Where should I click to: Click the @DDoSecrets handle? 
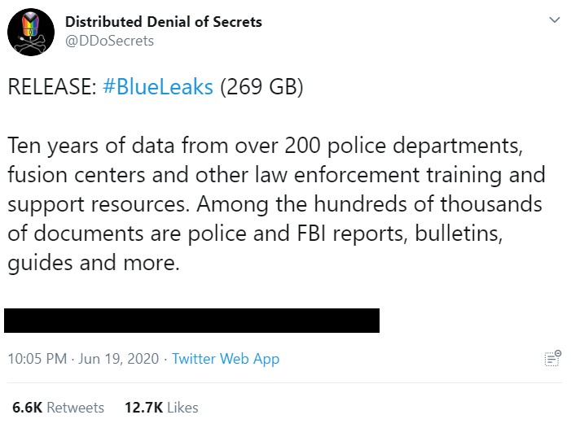coord(109,41)
